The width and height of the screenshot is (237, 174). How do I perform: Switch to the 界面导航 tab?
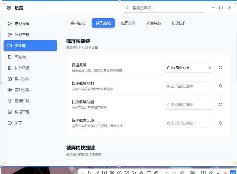point(154,23)
